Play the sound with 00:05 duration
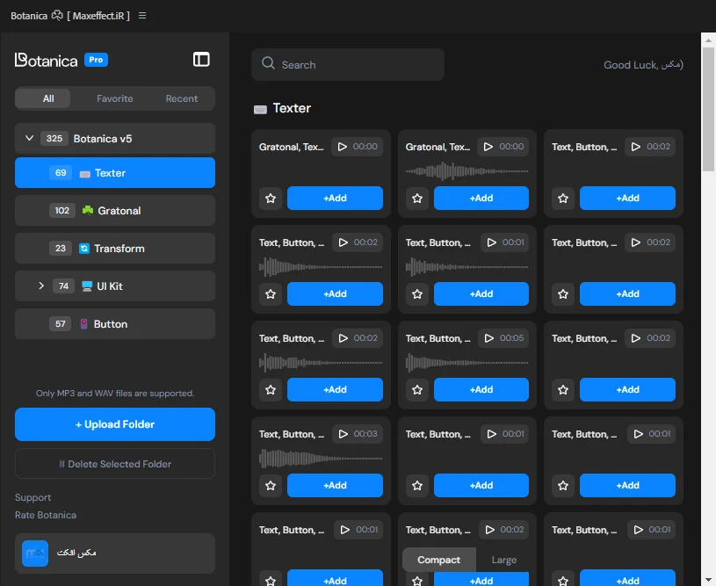716x586 pixels. [x=489, y=338]
